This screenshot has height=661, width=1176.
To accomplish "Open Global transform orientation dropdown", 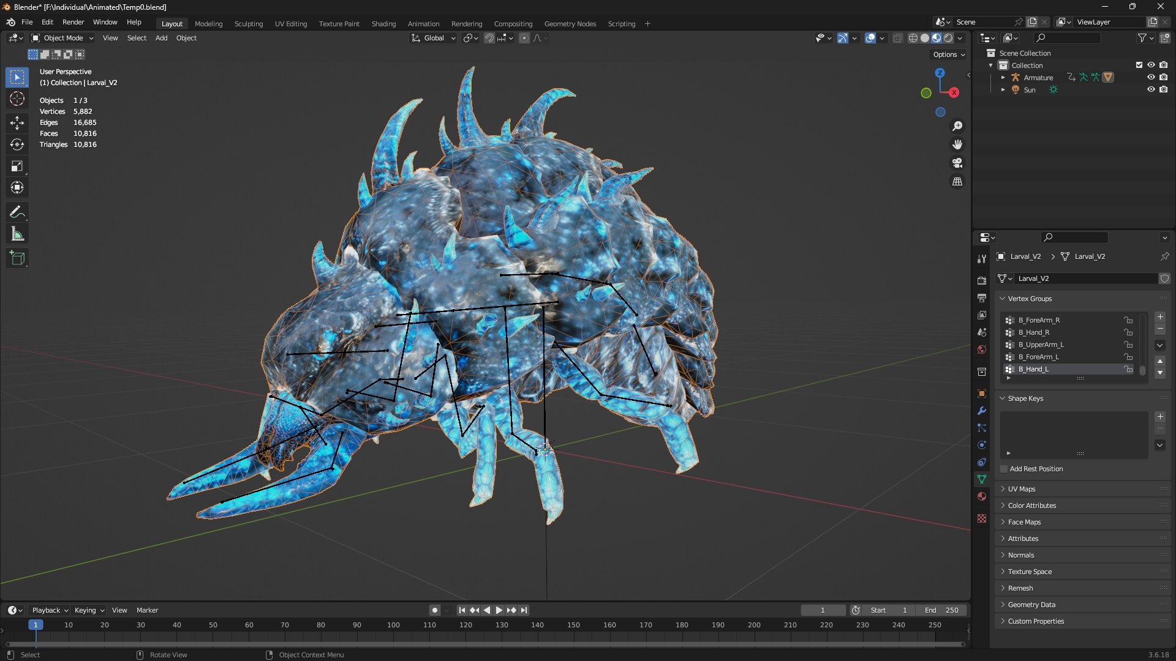I will click(x=434, y=38).
